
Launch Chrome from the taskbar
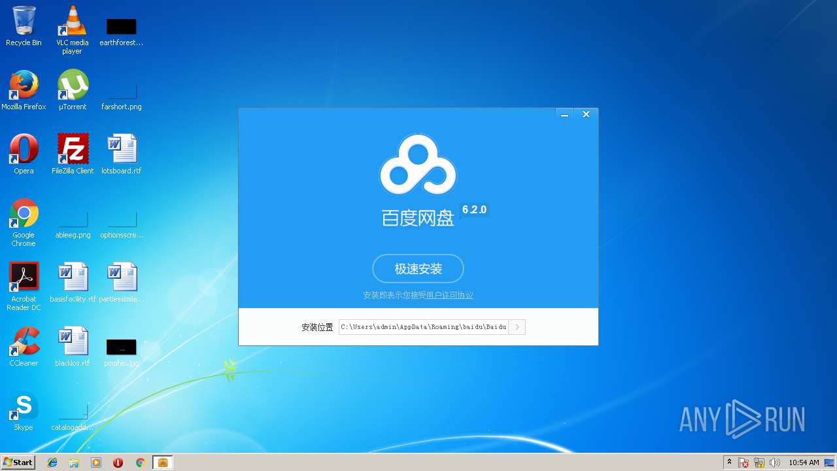140,462
